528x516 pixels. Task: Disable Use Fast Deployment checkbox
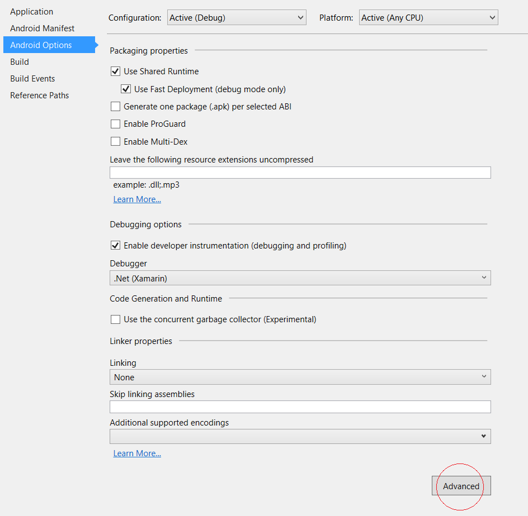pos(126,89)
